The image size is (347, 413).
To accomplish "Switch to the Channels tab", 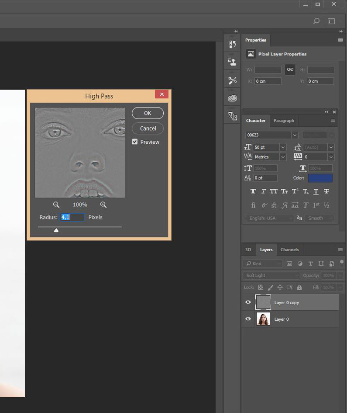I will [x=289, y=250].
